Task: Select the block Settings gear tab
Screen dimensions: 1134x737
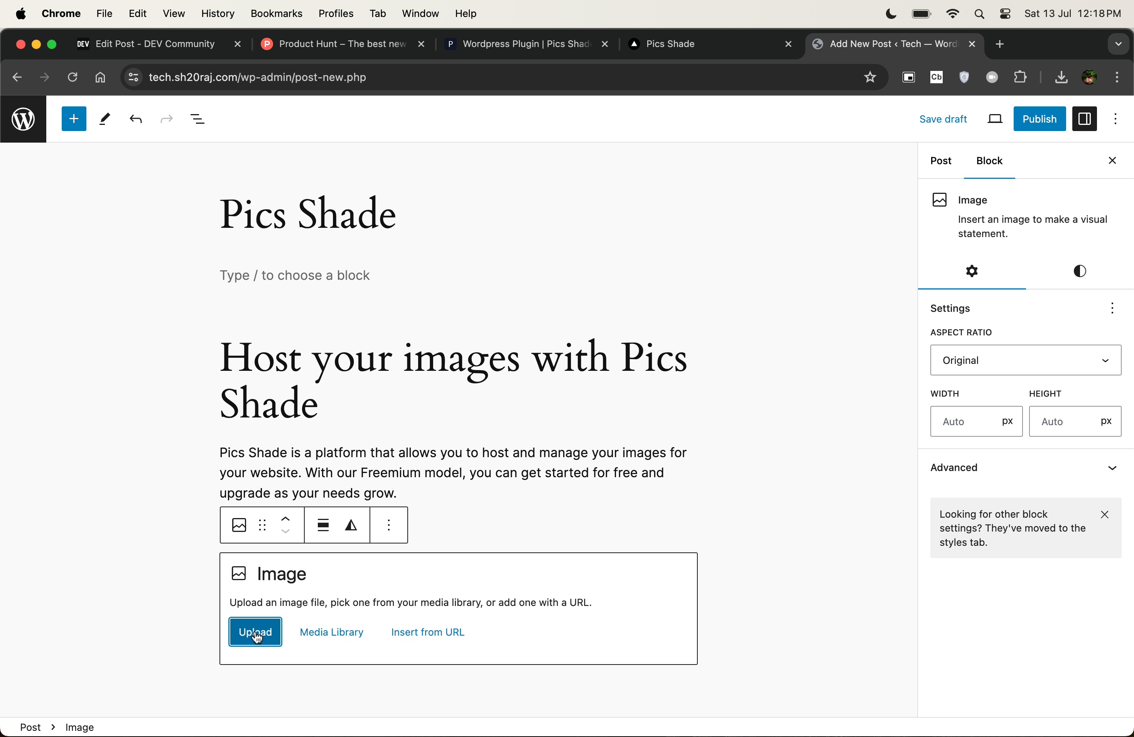Action: point(972,271)
